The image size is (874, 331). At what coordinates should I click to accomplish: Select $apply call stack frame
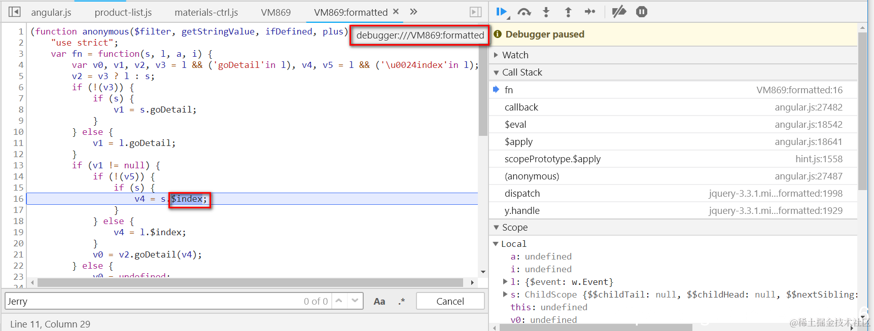tap(673, 141)
